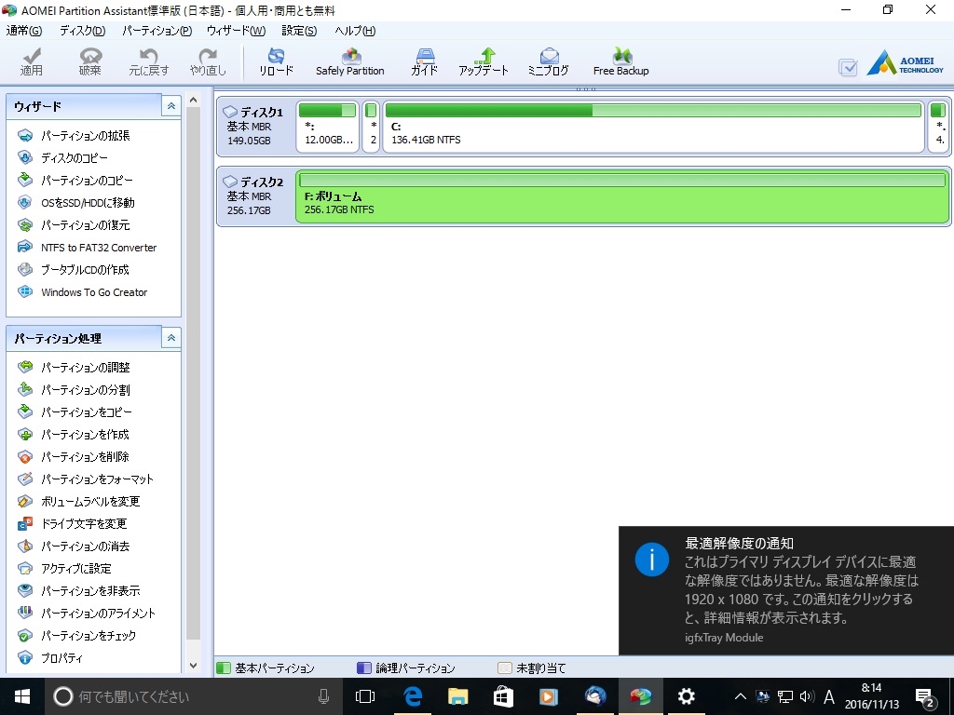The width and height of the screenshot is (954, 715).
Task: Open the Safely Partition tool
Action: coord(350,62)
